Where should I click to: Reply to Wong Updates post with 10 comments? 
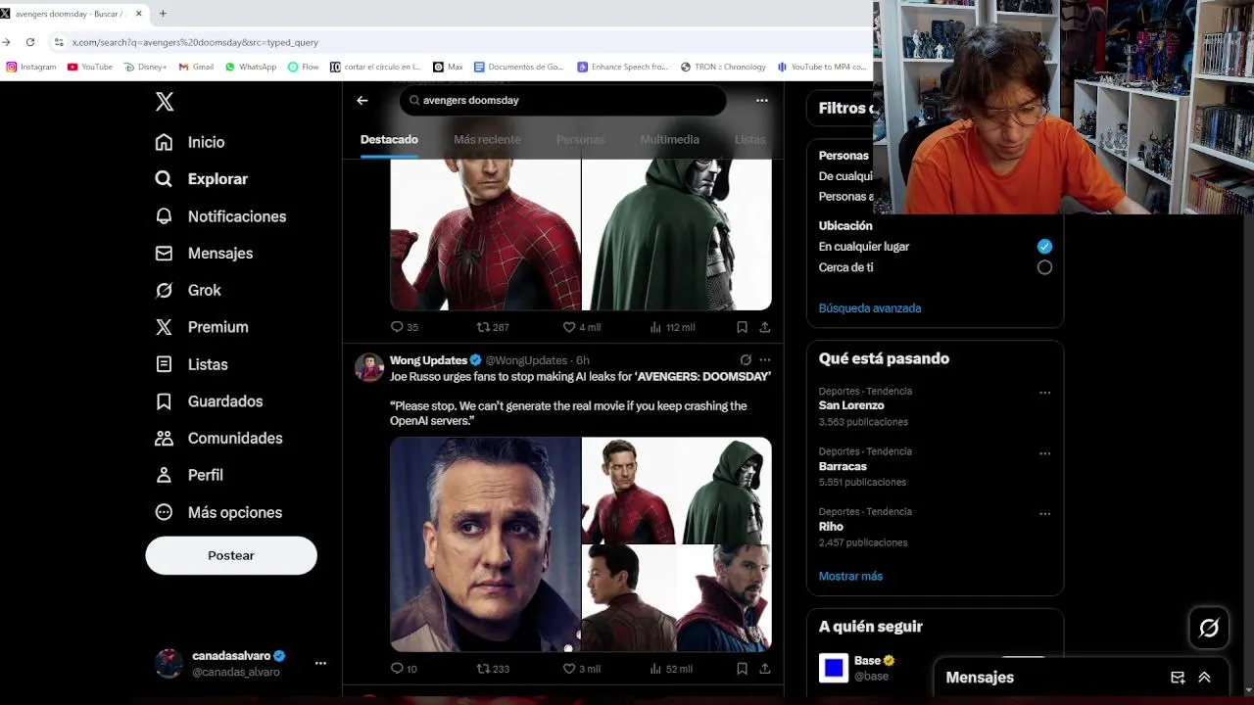(405, 669)
